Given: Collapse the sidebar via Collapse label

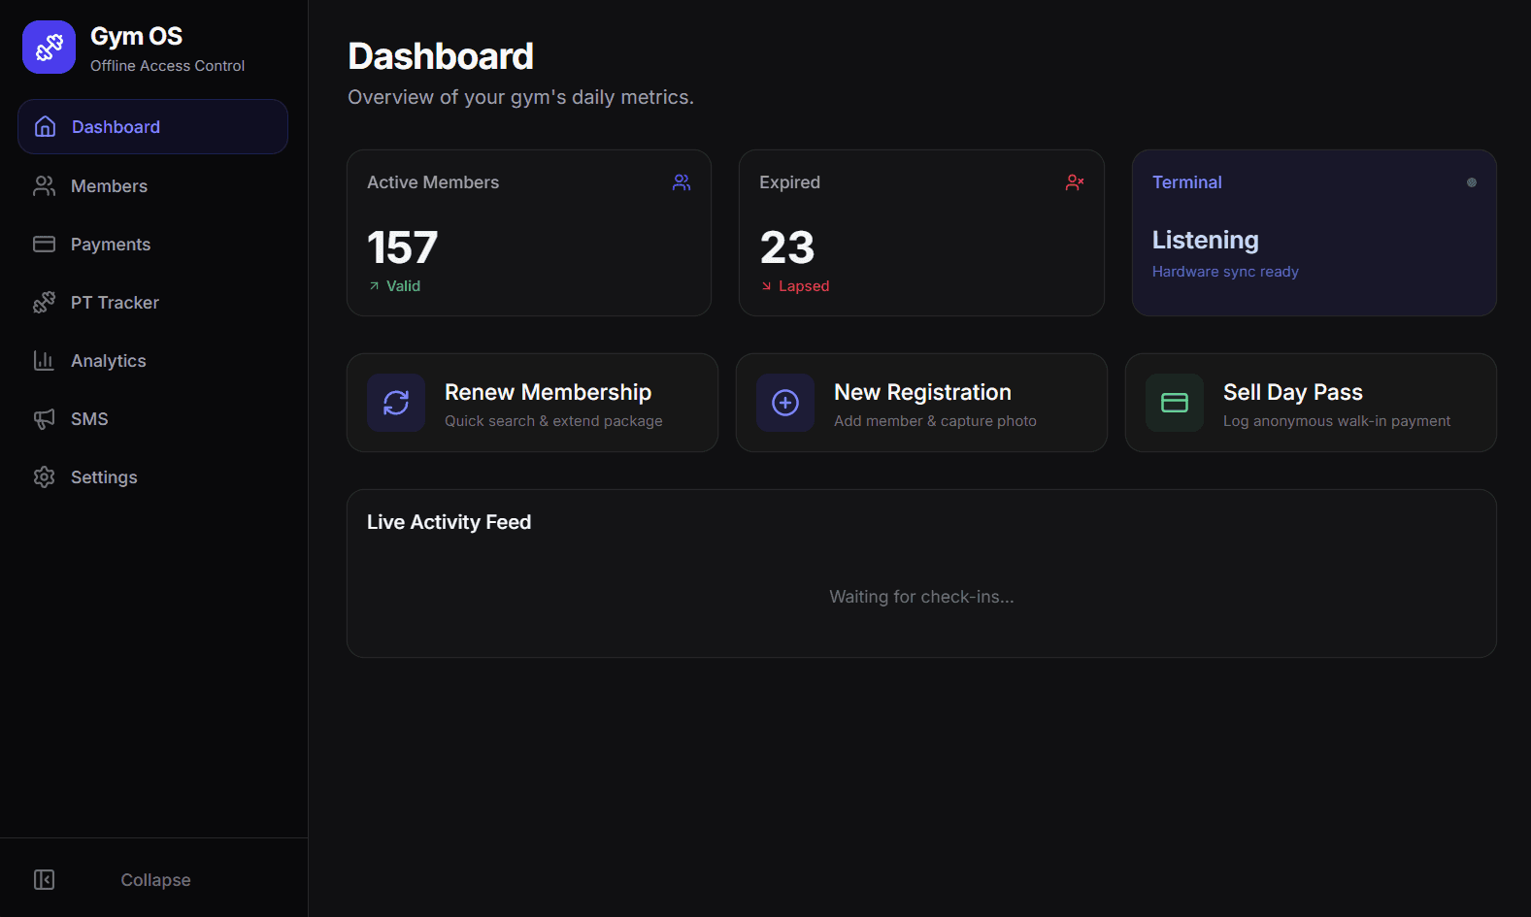Looking at the screenshot, I should (x=155, y=880).
